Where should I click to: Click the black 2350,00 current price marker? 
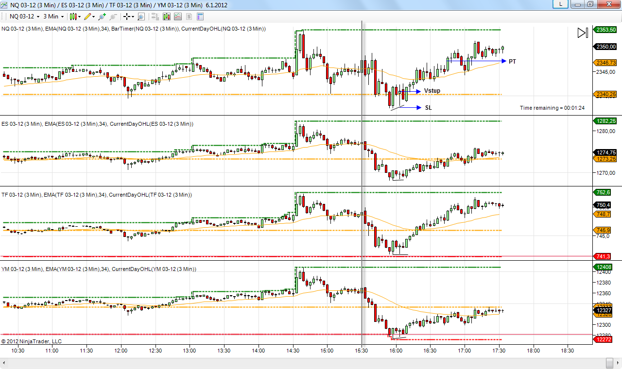pos(605,47)
